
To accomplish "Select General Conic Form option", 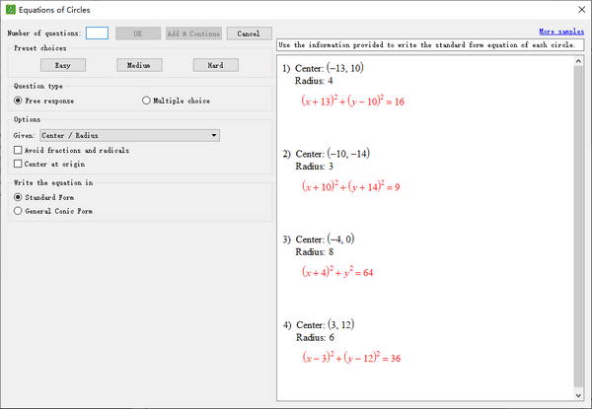I will coord(19,210).
